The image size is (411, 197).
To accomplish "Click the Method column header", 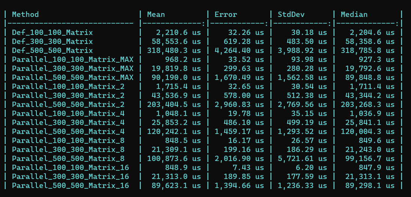I will tap(25, 15).
